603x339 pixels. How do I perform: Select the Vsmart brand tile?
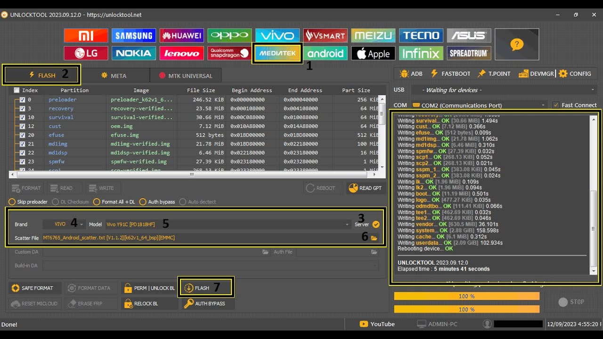pyautogui.click(x=326, y=35)
